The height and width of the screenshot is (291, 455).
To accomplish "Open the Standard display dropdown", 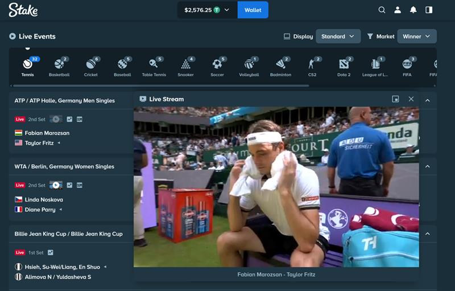I will (x=338, y=36).
